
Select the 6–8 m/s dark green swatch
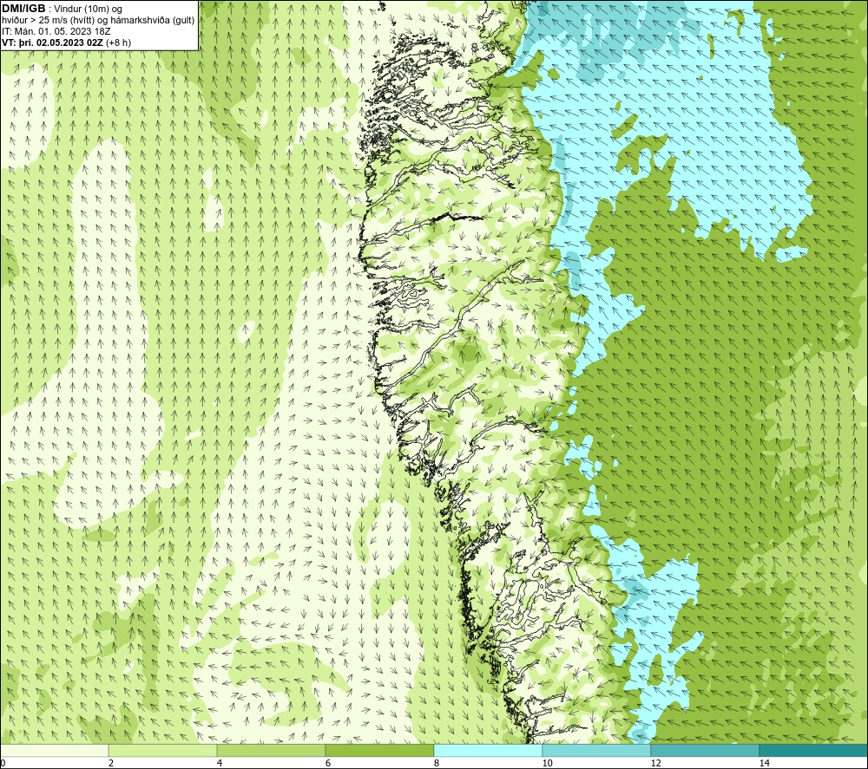[x=380, y=750]
